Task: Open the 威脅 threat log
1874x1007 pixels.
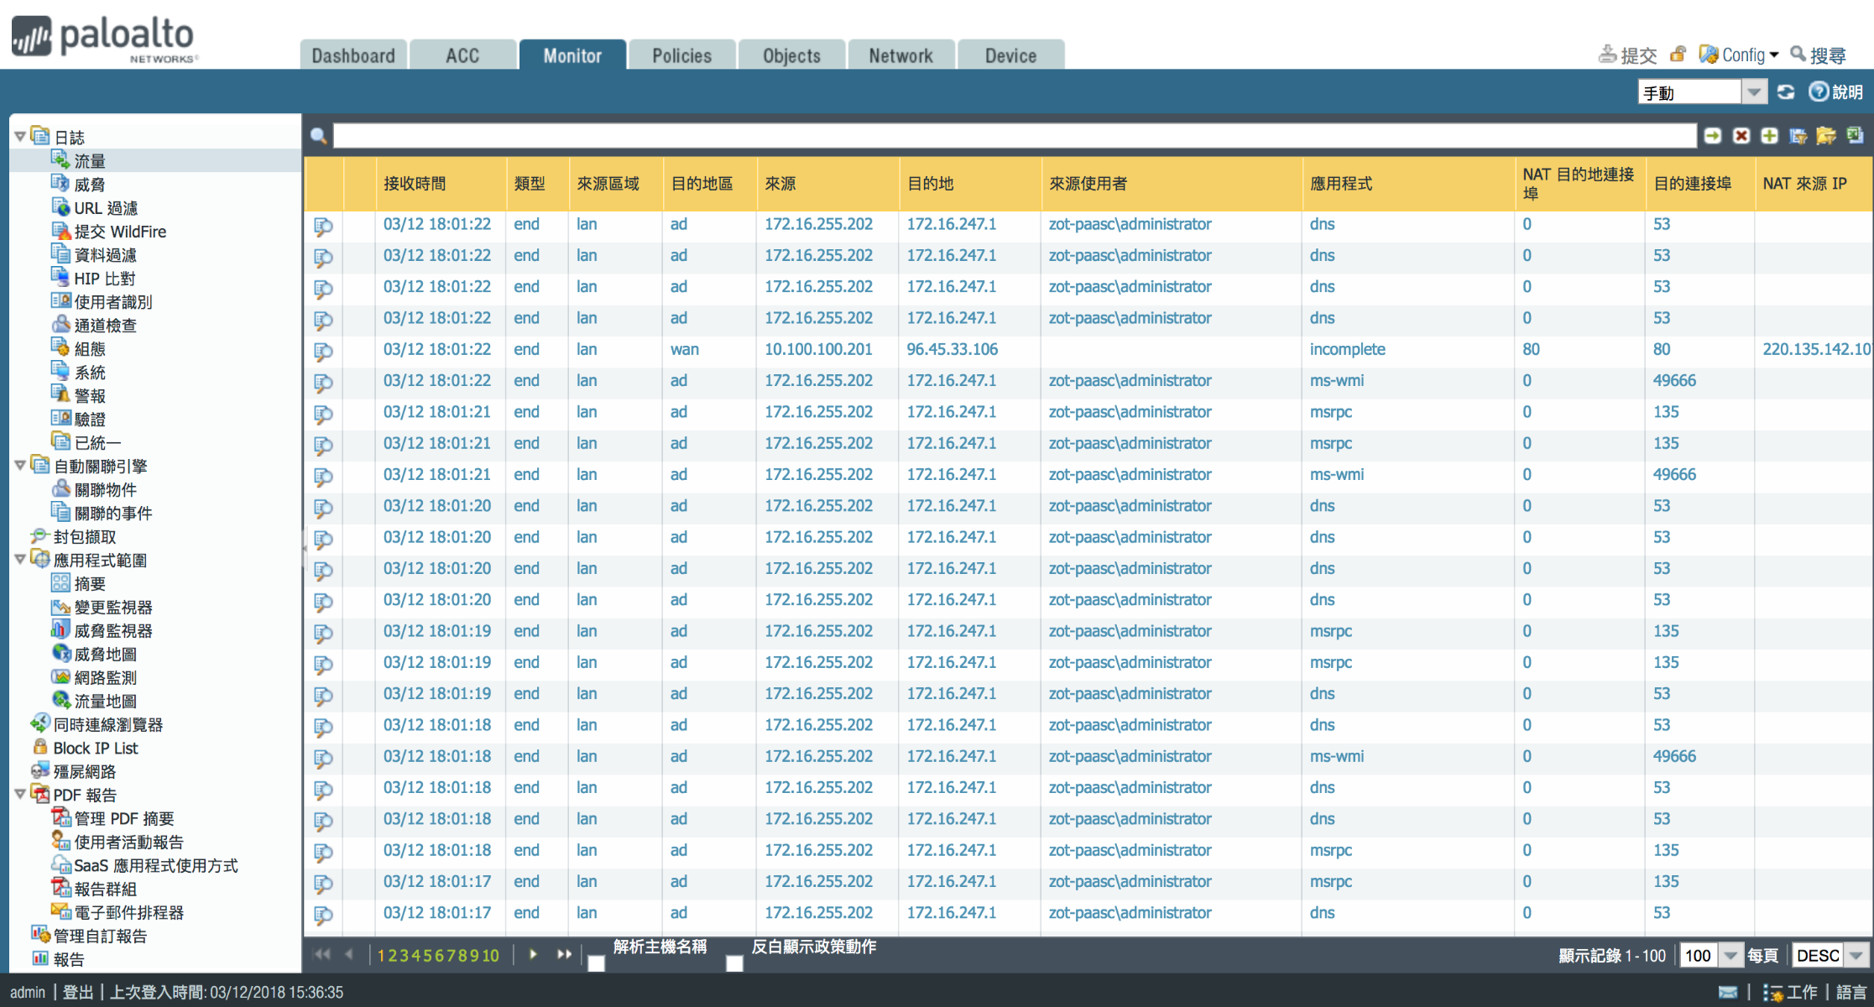Action: [89, 184]
